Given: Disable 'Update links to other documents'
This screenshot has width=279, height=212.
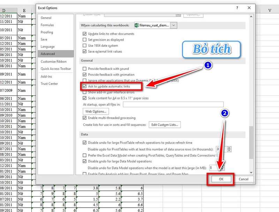Looking at the screenshot, I should (x=84, y=34).
